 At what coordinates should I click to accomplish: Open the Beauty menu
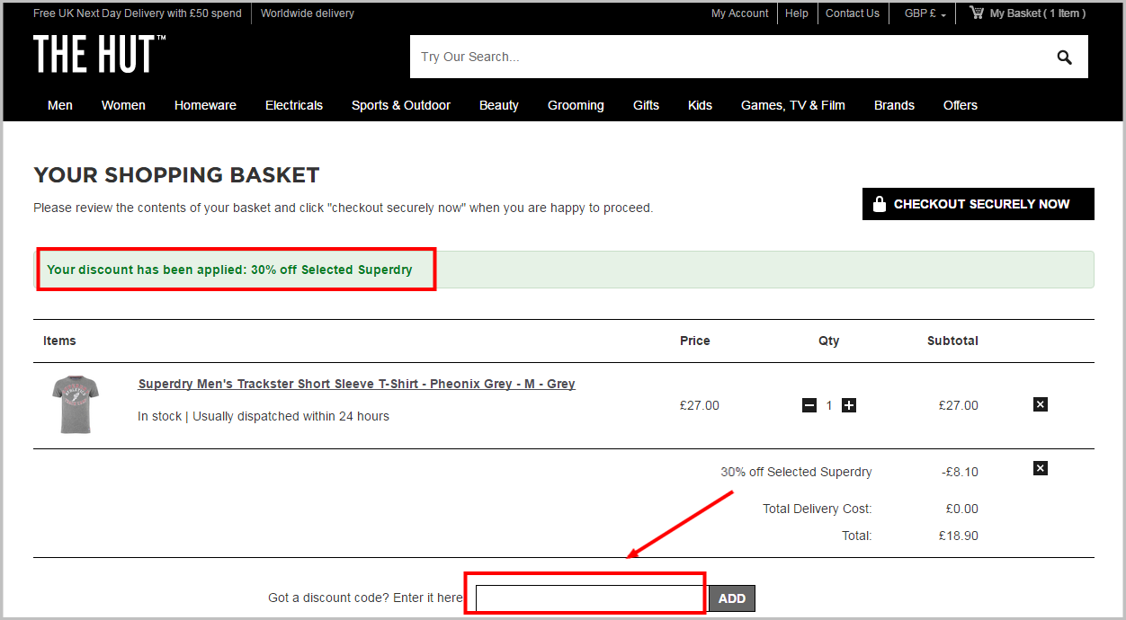[x=499, y=105]
